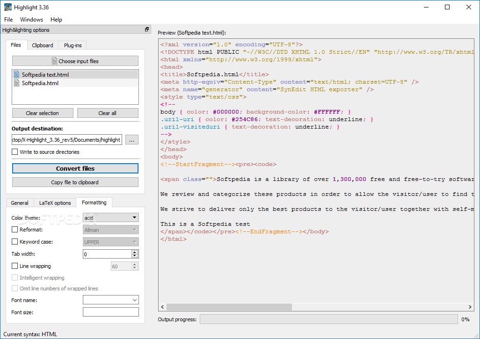This screenshot has height=339, width=480.
Task: Switch to the Files tab
Action: coord(16,45)
